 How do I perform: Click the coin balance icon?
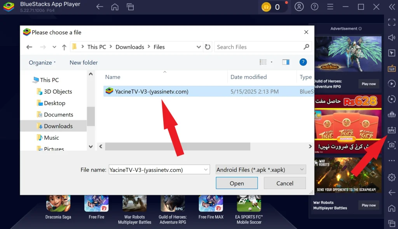(x=266, y=7)
